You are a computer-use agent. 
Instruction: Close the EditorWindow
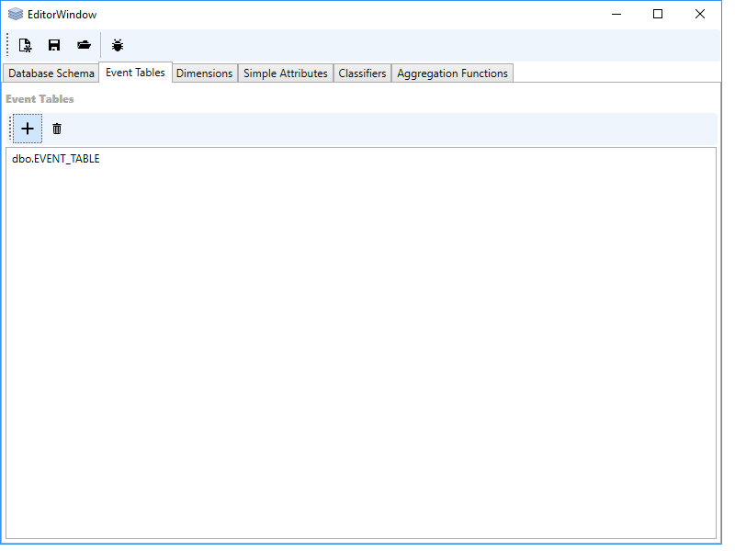click(700, 14)
